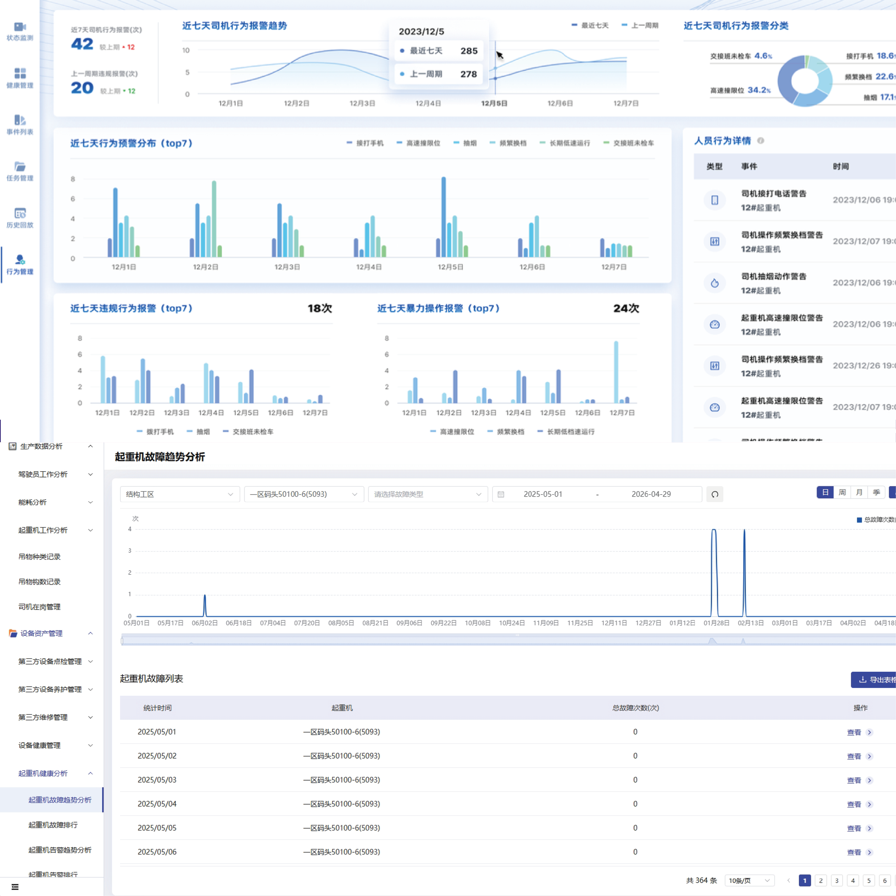Click 查看 link in 2025/05/04 row
The height and width of the screenshot is (896, 896).
[x=854, y=805]
